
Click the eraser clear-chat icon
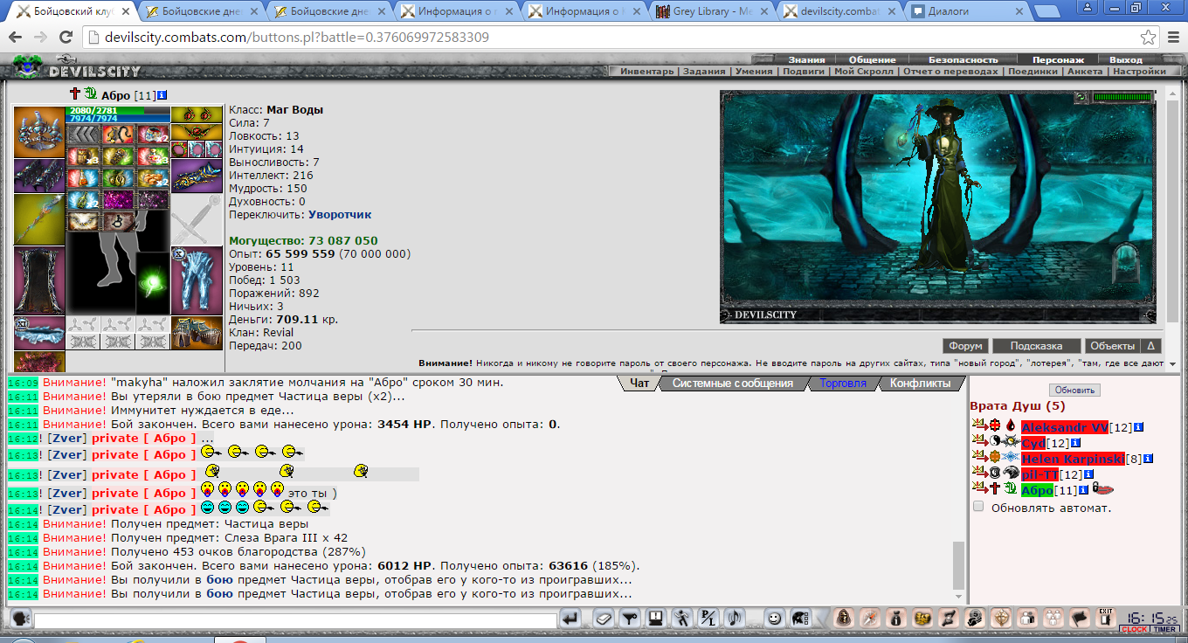click(x=604, y=619)
